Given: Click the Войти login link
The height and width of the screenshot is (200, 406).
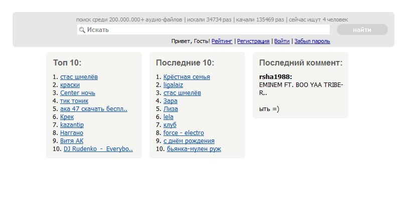Looking at the screenshot, I should click(x=282, y=41).
